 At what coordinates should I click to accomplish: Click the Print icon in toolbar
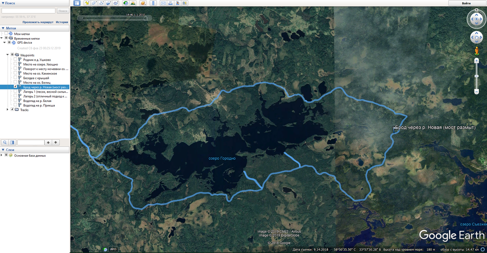click(171, 3)
